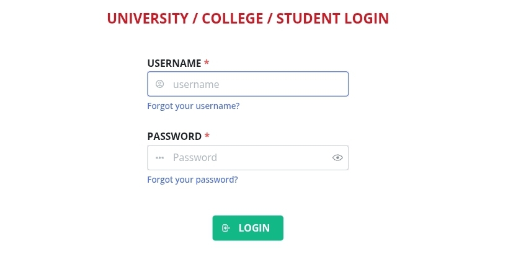Click the red asterisk beside USERNAME
Image resolution: width=508 pixels, height=257 pixels.
[207, 63]
